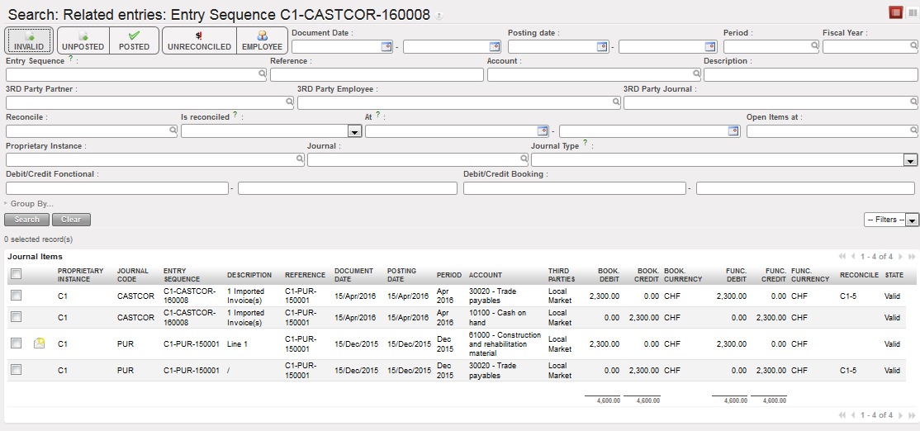920x431 pixels.
Task: Open calendar for Document Date start field
Action: click(x=386, y=47)
